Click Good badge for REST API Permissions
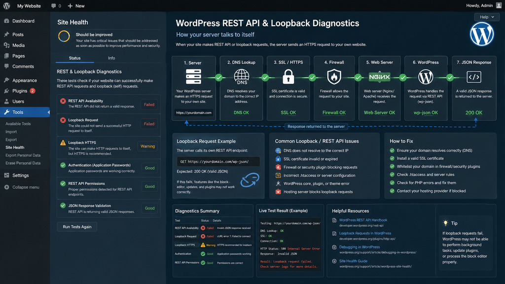505x284 pixels. pos(149,186)
